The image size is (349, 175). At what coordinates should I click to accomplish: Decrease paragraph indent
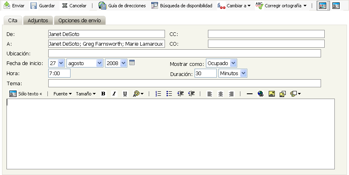pyautogui.click(x=191, y=94)
